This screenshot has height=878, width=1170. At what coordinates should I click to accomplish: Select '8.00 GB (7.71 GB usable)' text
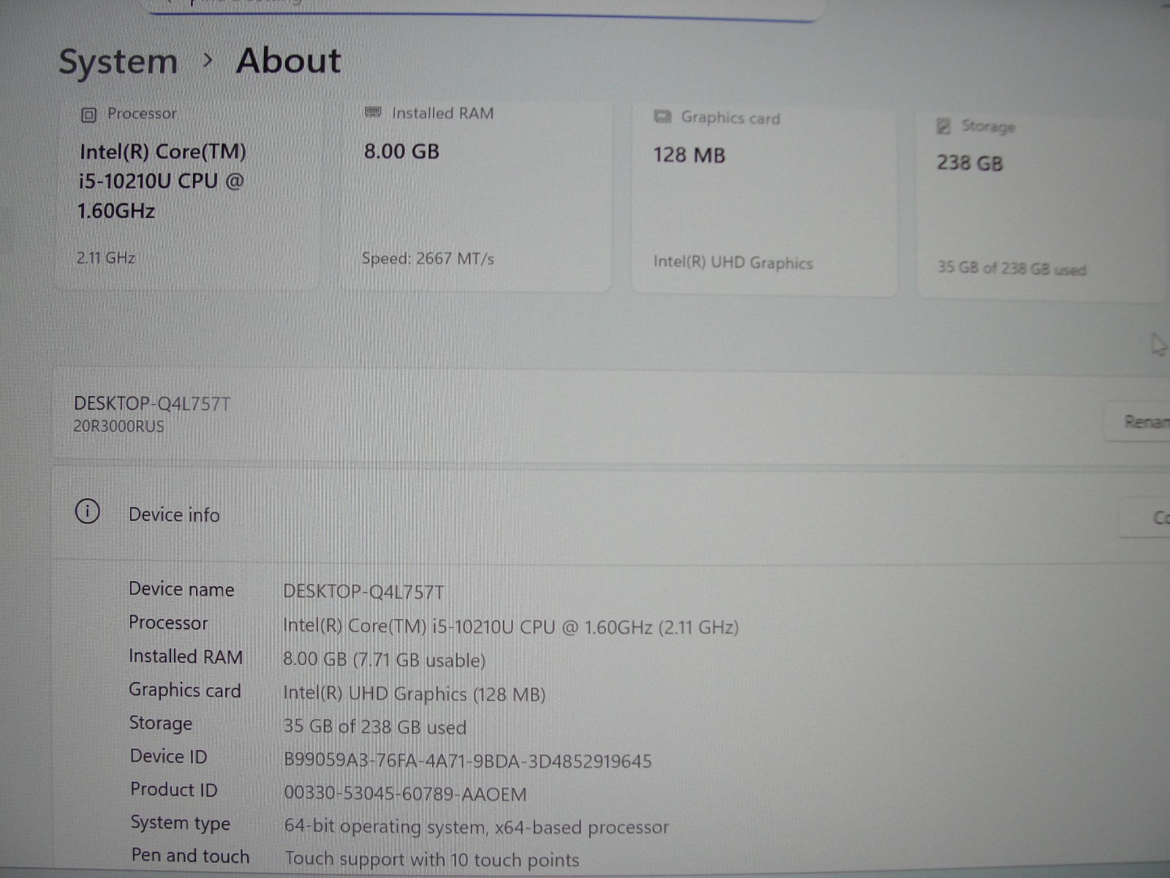(x=384, y=660)
